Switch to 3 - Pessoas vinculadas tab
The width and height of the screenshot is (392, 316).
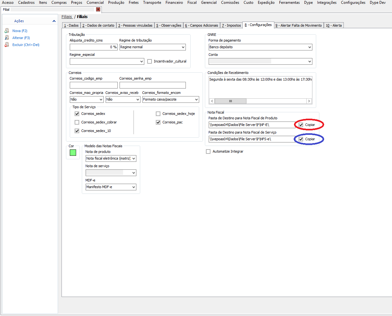135,25
